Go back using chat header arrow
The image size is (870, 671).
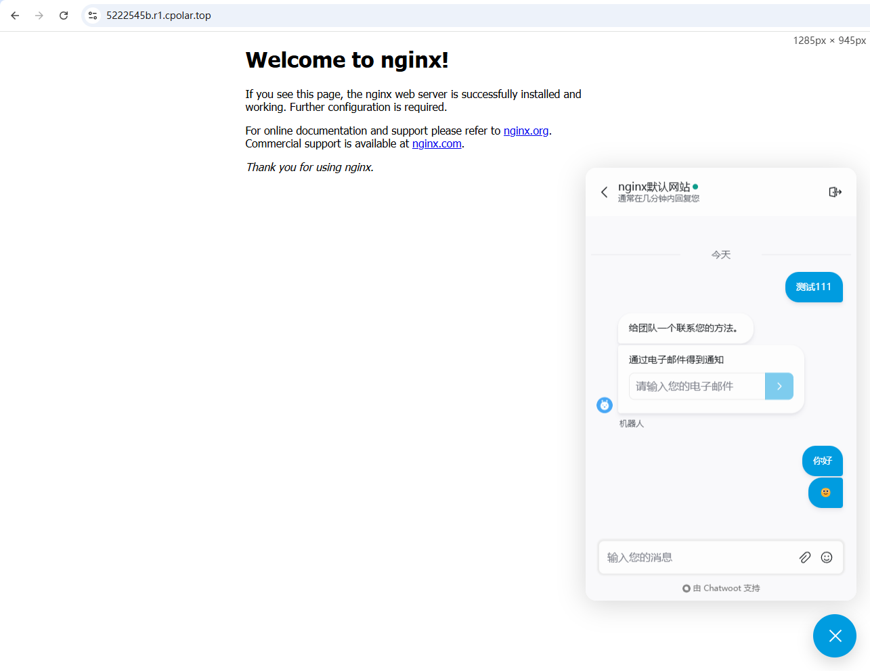tap(604, 192)
